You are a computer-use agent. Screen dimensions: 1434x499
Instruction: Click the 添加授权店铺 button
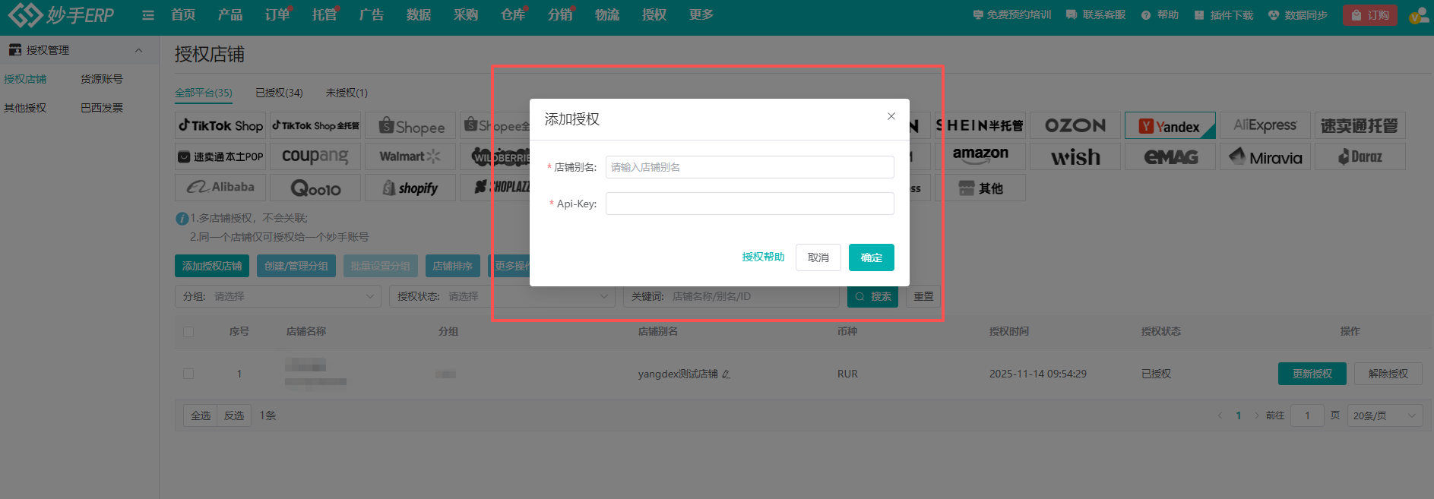tap(212, 266)
